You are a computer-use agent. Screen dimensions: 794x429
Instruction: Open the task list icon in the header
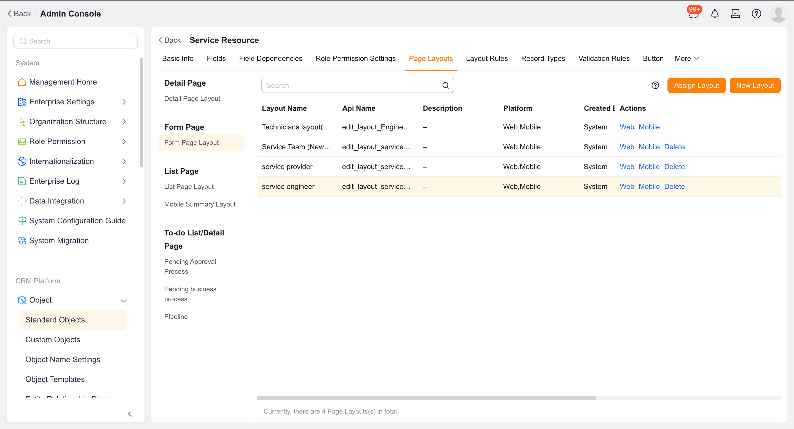pyautogui.click(x=736, y=13)
